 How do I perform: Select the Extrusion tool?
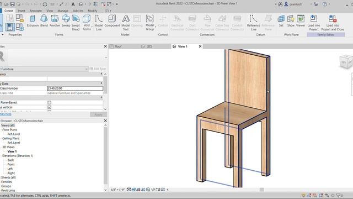click(33, 21)
